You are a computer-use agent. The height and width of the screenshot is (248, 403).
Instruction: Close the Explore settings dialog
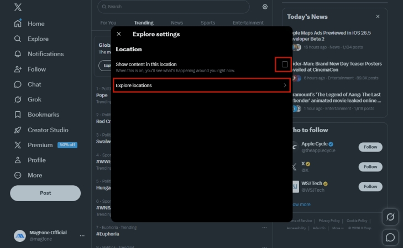coord(119,34)
